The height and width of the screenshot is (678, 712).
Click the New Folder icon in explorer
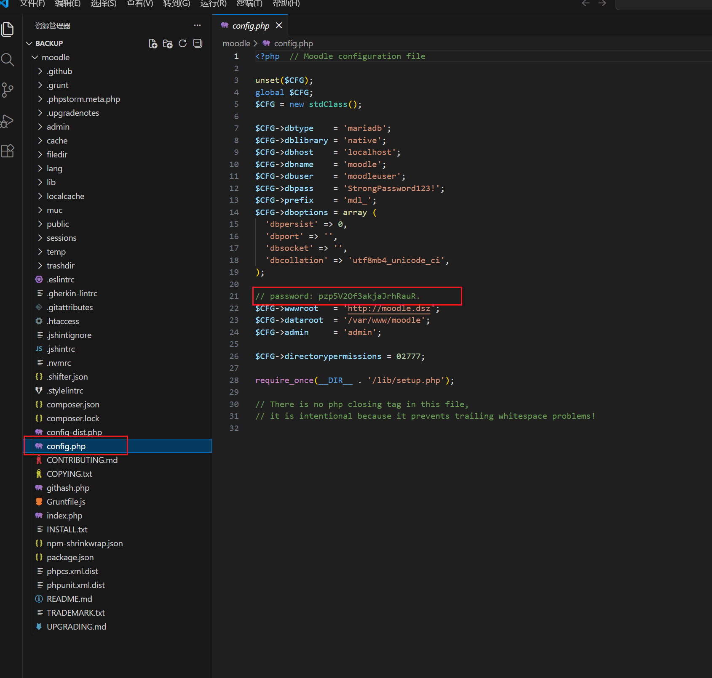tap(168, 44)
